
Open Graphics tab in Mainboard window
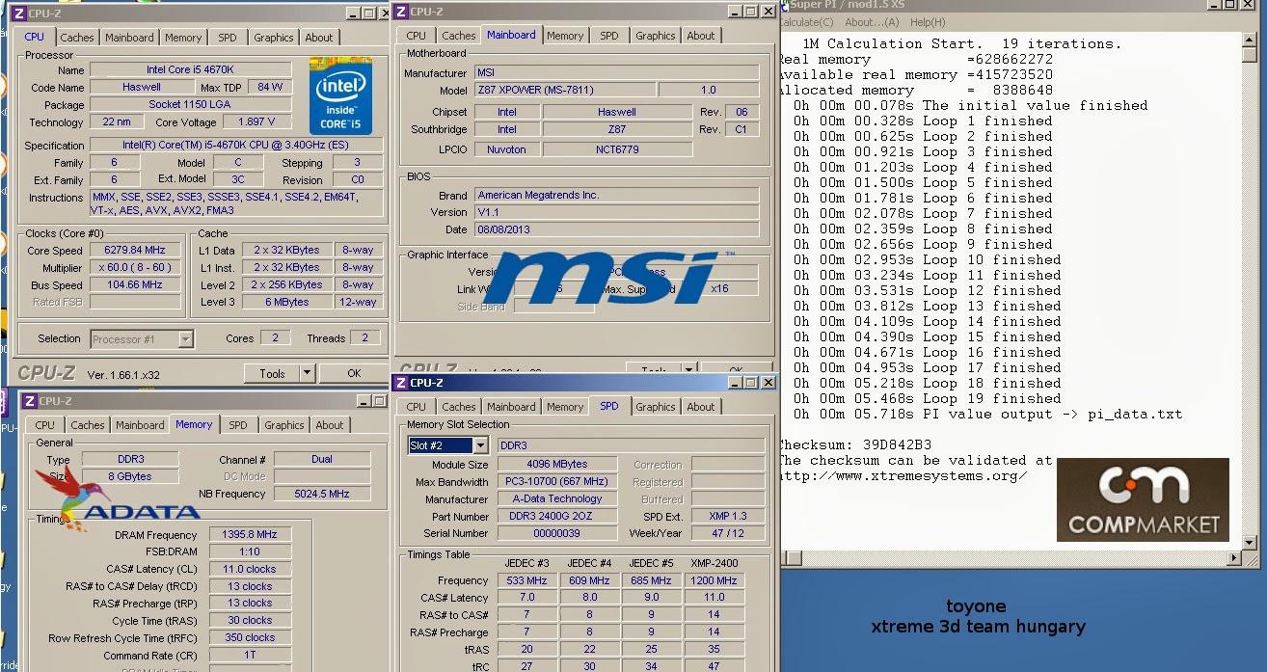[656, 36]
